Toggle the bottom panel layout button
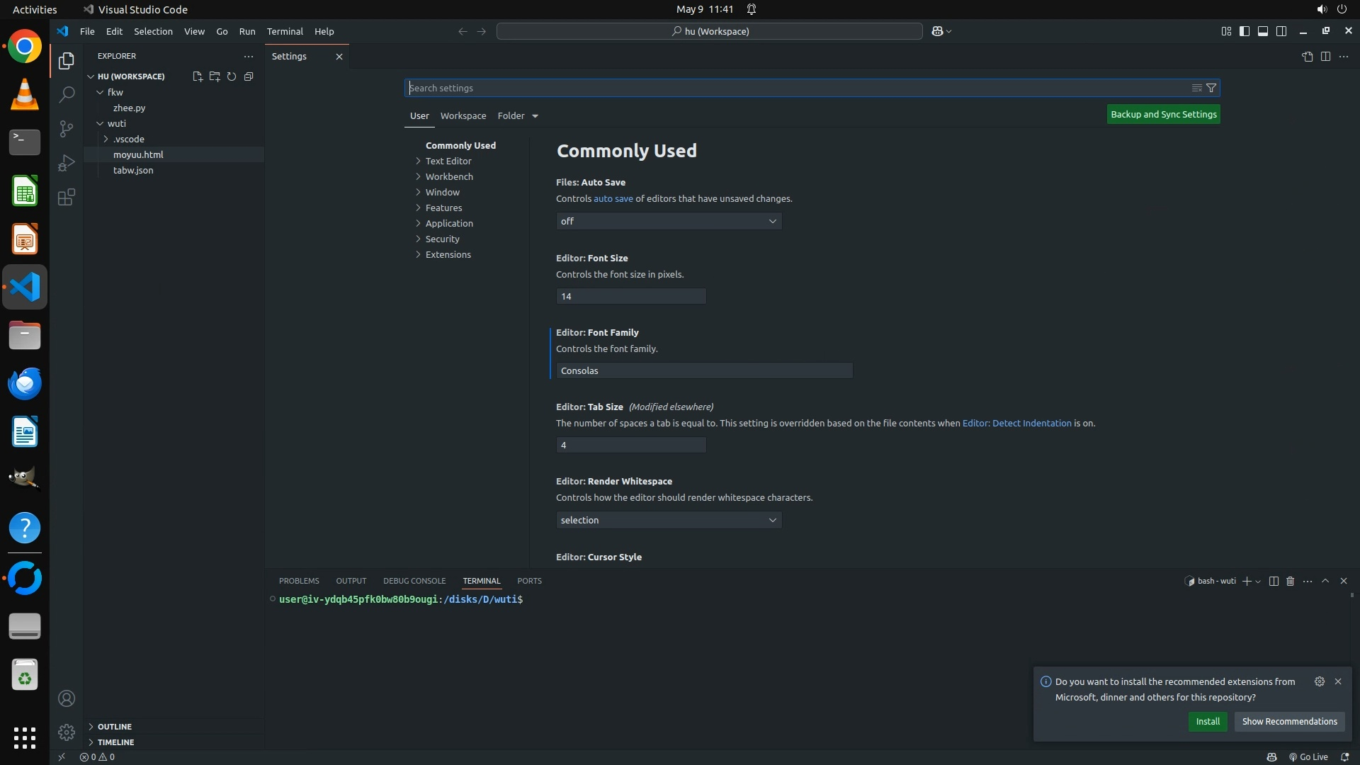Viewport: 1360px width, 765px height. tap(1263, 31)
